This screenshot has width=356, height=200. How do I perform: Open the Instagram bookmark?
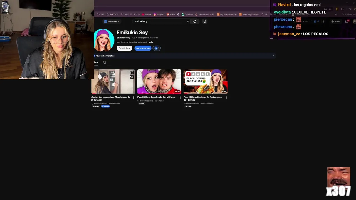tap(159, 14)
